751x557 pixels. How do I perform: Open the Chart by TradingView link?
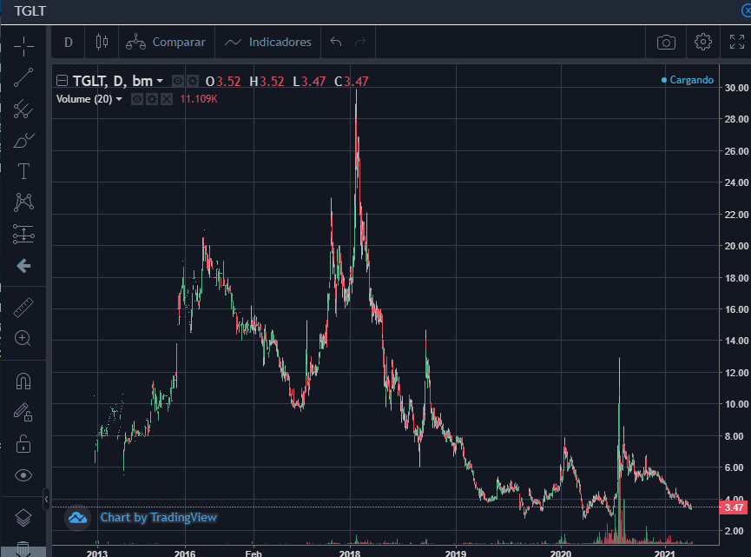coord(158,517)
